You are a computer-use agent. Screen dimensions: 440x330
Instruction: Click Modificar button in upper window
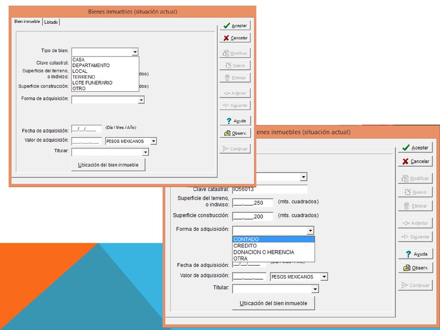point(235,53)
